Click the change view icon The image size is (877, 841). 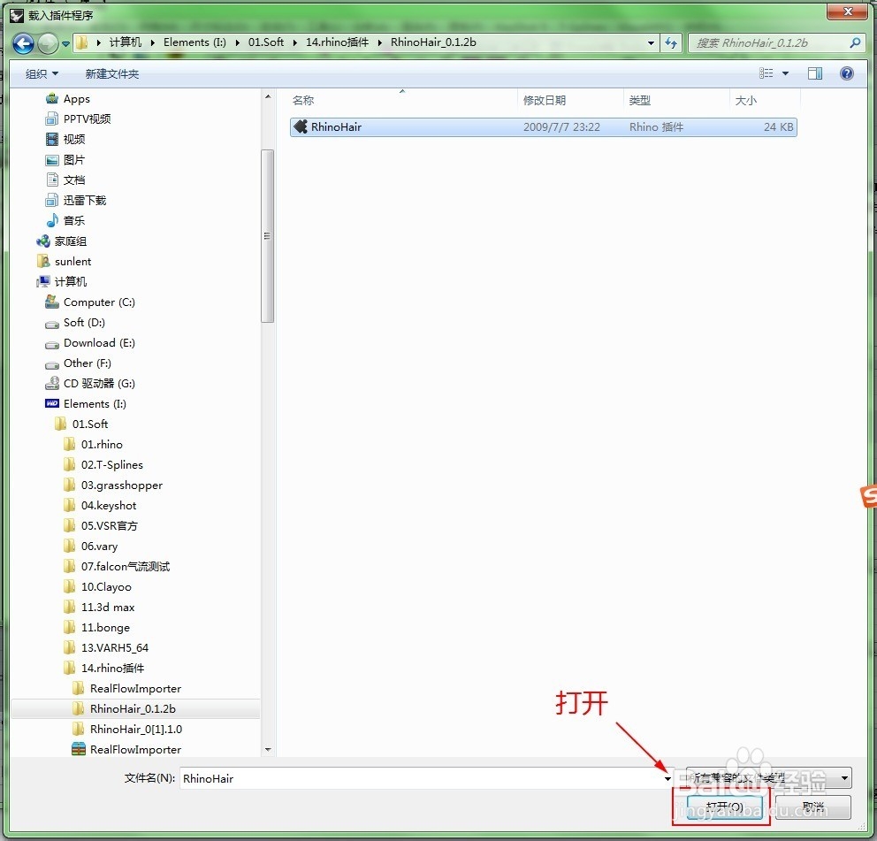[x=766, y=73]
